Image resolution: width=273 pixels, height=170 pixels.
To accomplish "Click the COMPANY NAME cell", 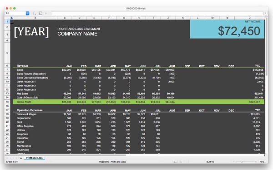I will click(x=77, y=34).
